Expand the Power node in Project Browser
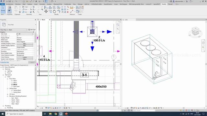Screen dimensions: 207x116 click(5, 73)
